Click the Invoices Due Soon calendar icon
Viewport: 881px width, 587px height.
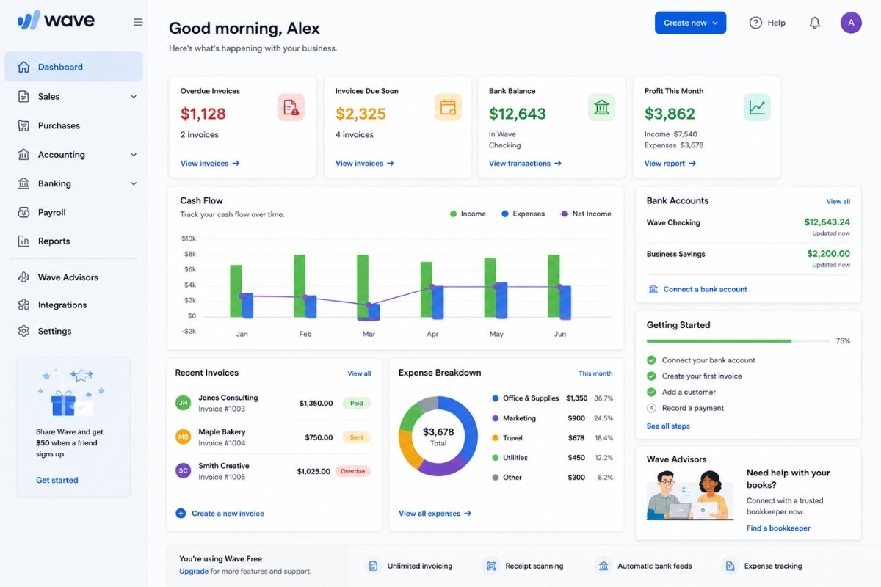coord(448,107)
